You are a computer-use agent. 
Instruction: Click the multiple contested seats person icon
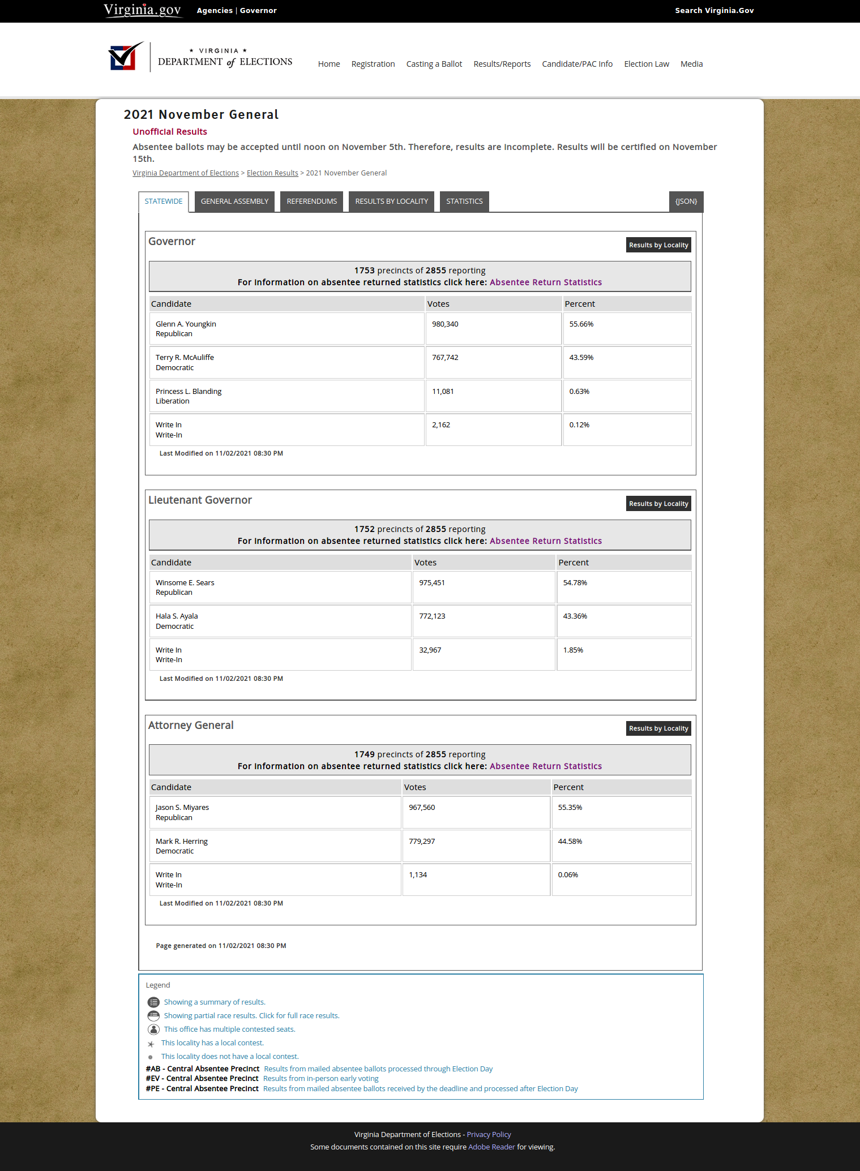(153, 1030)
